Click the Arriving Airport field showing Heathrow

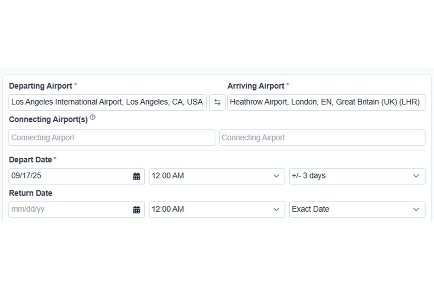[x=326, y=102]
